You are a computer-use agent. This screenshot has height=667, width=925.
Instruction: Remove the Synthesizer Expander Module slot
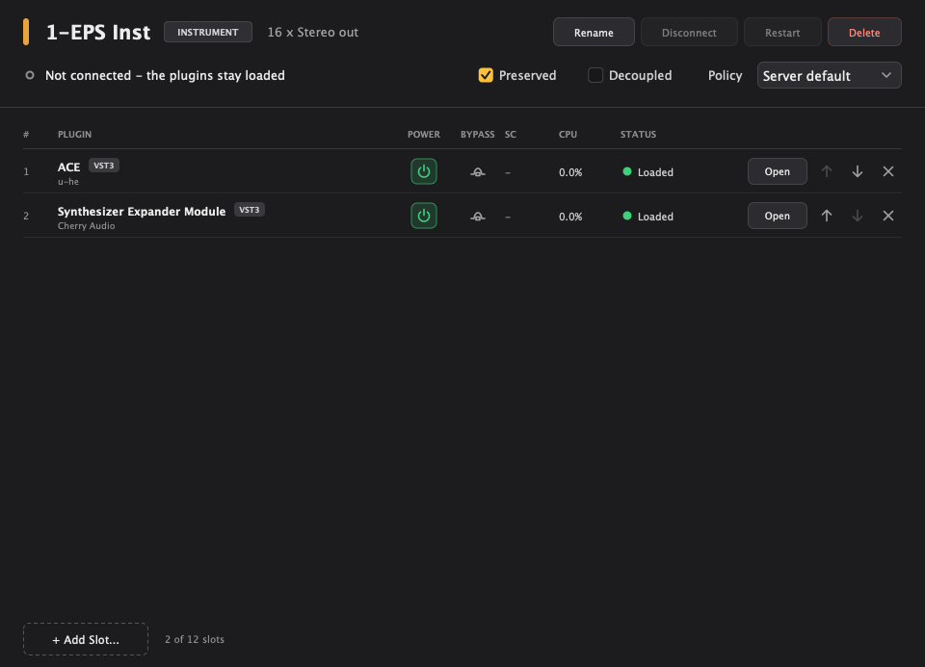click(x=887, y=216)
